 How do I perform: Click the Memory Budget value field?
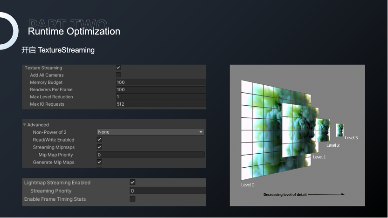click(x=161, y=82)
